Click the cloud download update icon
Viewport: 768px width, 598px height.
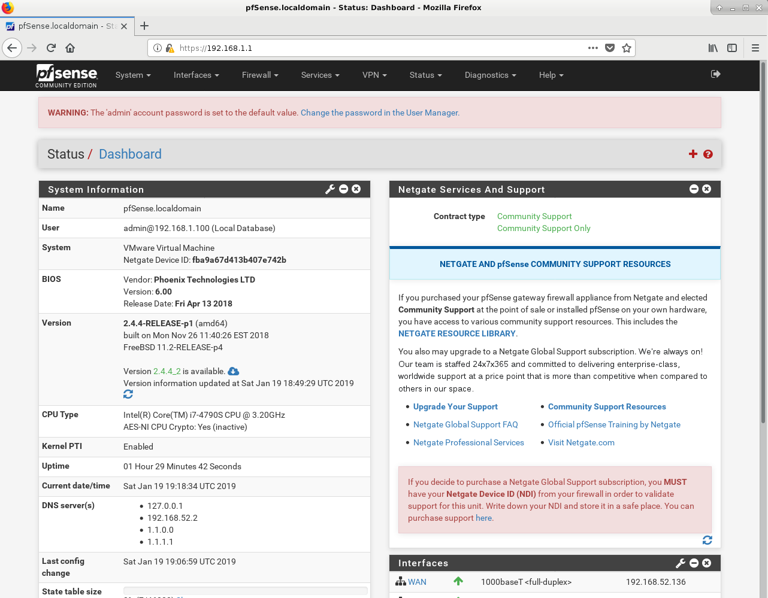tap(234, 372)
